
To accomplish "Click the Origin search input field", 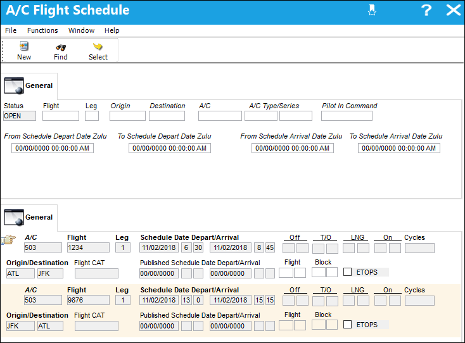I will 127,116.
